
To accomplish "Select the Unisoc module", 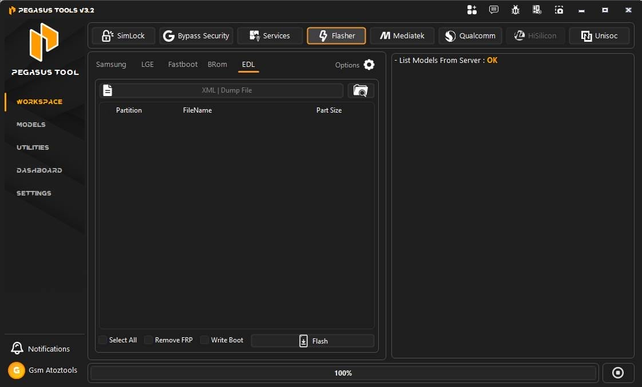I will tap(599, 35).
